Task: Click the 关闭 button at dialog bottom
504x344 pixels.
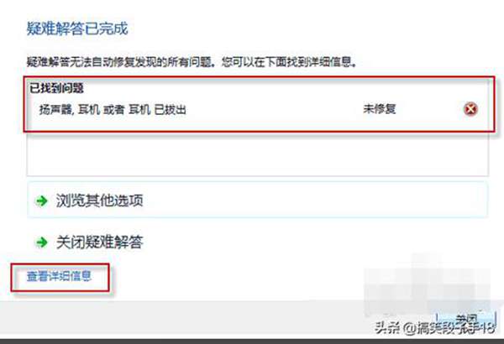Action: point(466,320)
